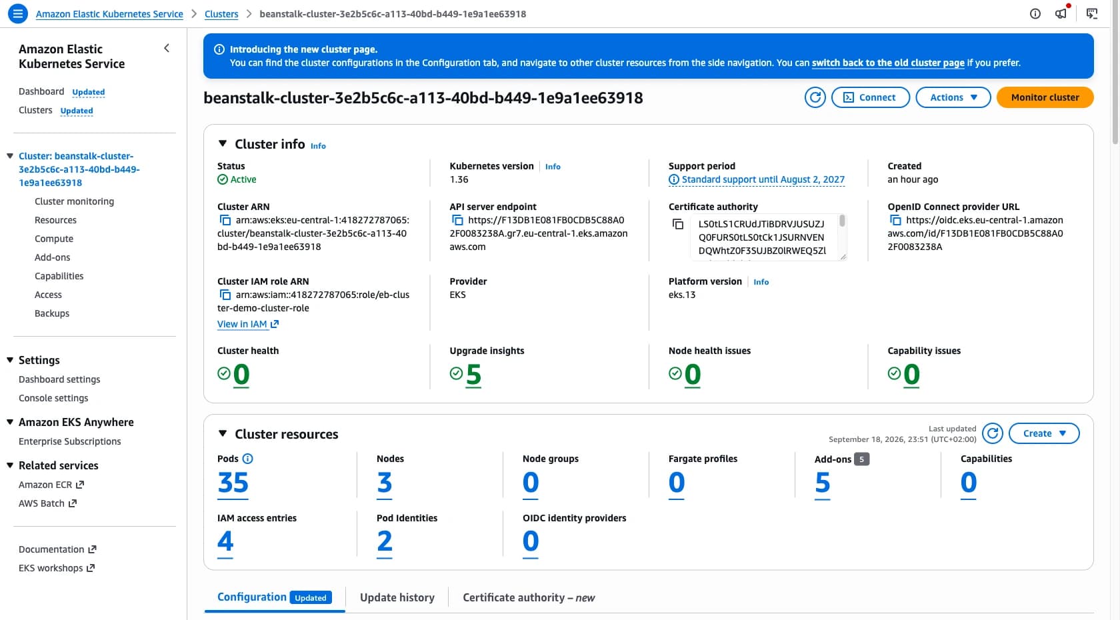
Task: Open Console settings
Action: tap(53, 398)
